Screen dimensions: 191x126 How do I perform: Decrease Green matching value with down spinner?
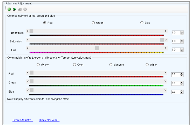tap(182, 84)
